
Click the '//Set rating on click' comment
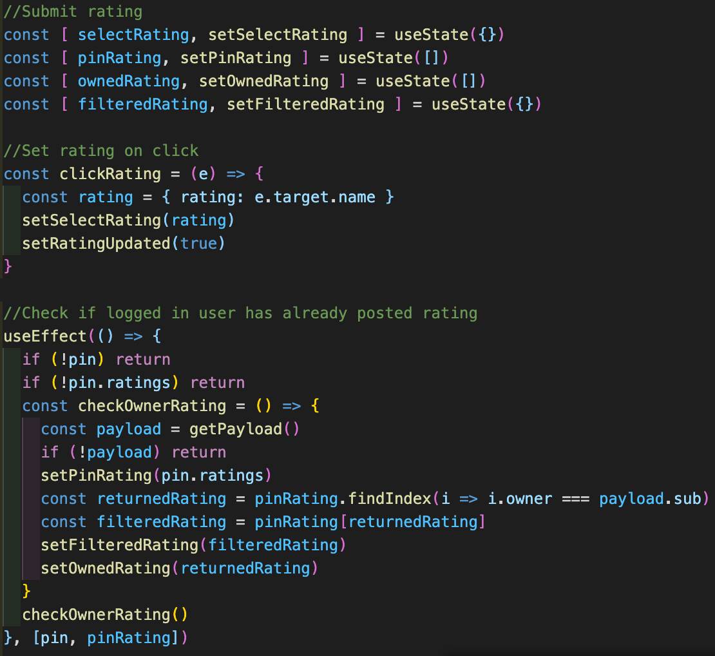pos(101,151)
